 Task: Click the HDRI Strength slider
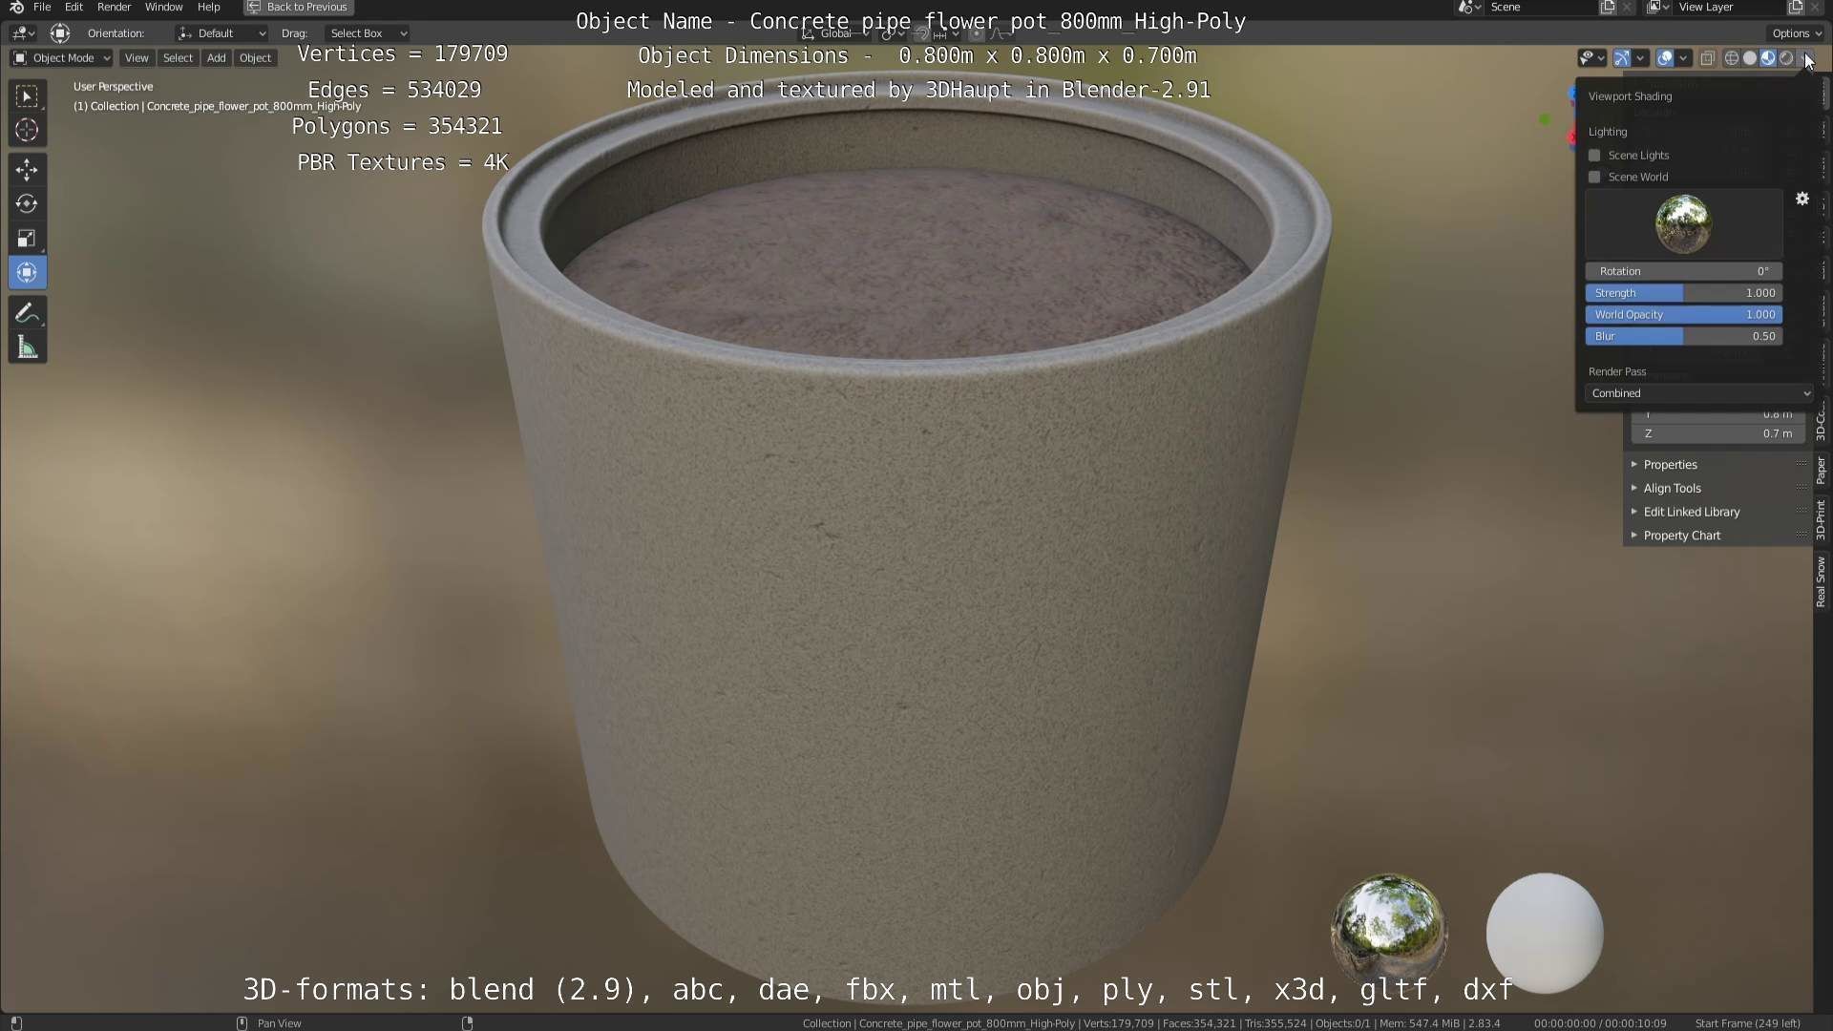tap(1684, 293)
